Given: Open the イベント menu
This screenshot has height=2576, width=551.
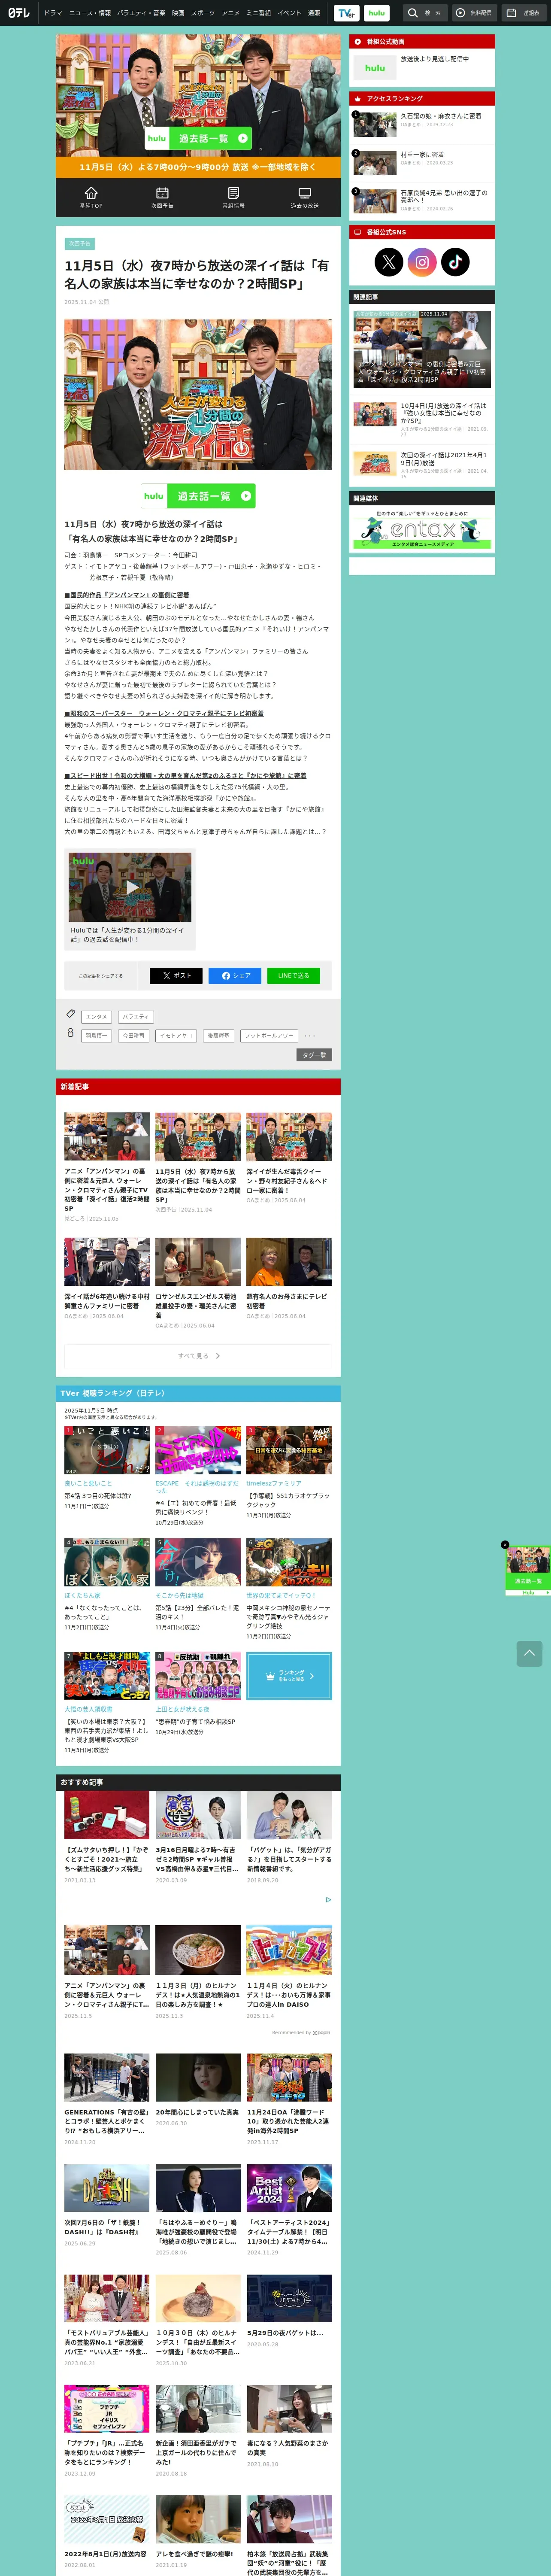Looking at the screenshot, I should tap(289, 13).
